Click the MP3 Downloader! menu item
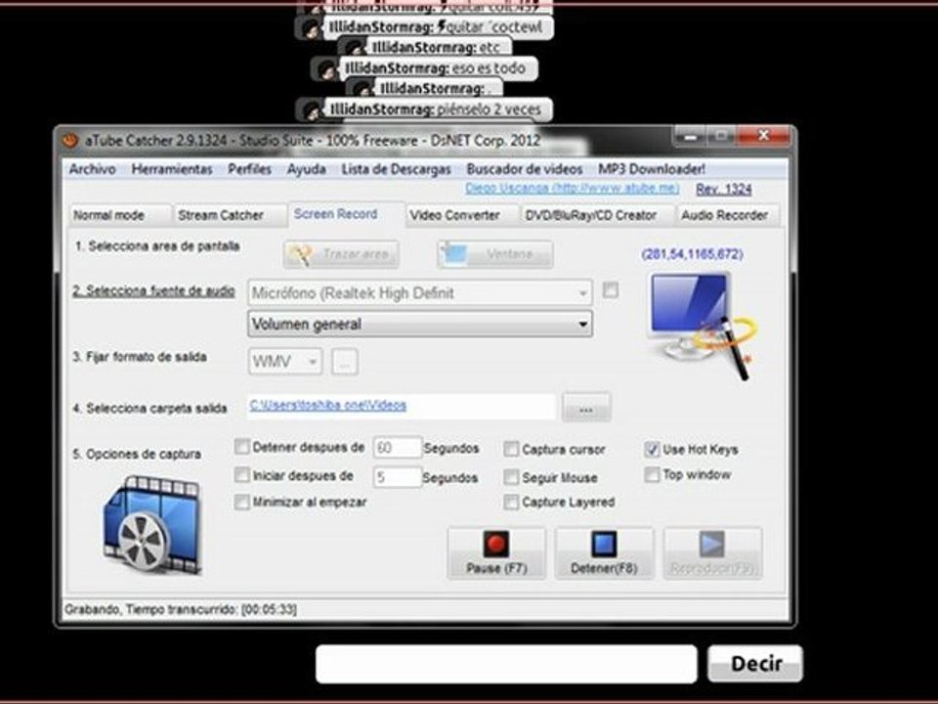This screenshot has height=704, width=938. (652, 169)
